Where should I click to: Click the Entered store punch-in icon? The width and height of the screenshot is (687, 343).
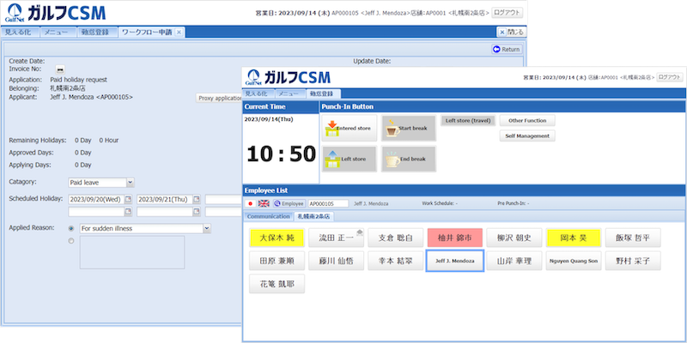332,128
